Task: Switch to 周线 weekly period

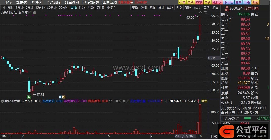Action: 82,8
